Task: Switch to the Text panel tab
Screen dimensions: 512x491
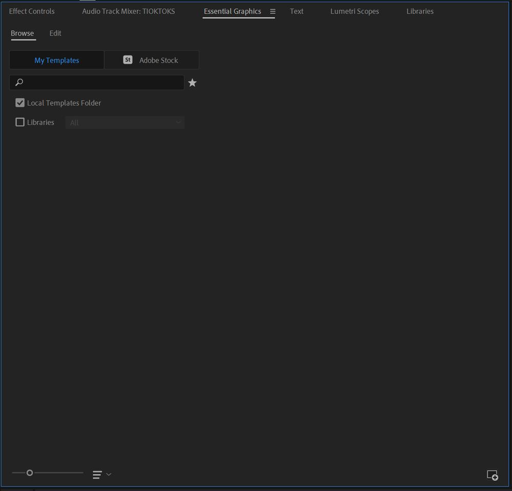Action: click(x=297, y=11)
